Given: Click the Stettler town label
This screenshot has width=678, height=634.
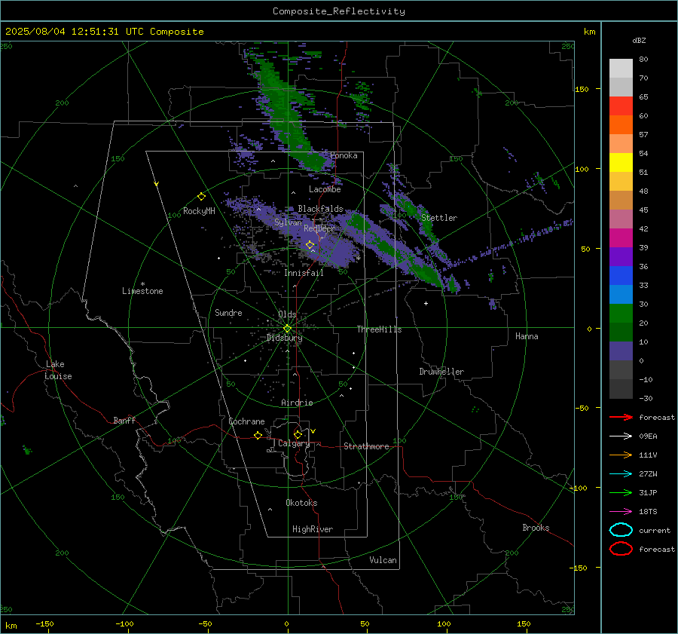Looking at the screenshot, I should pyautogui.click(x=439, y=218).
